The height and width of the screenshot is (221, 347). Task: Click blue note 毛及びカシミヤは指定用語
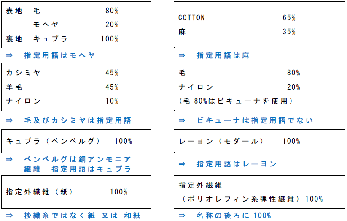point(78,120)
